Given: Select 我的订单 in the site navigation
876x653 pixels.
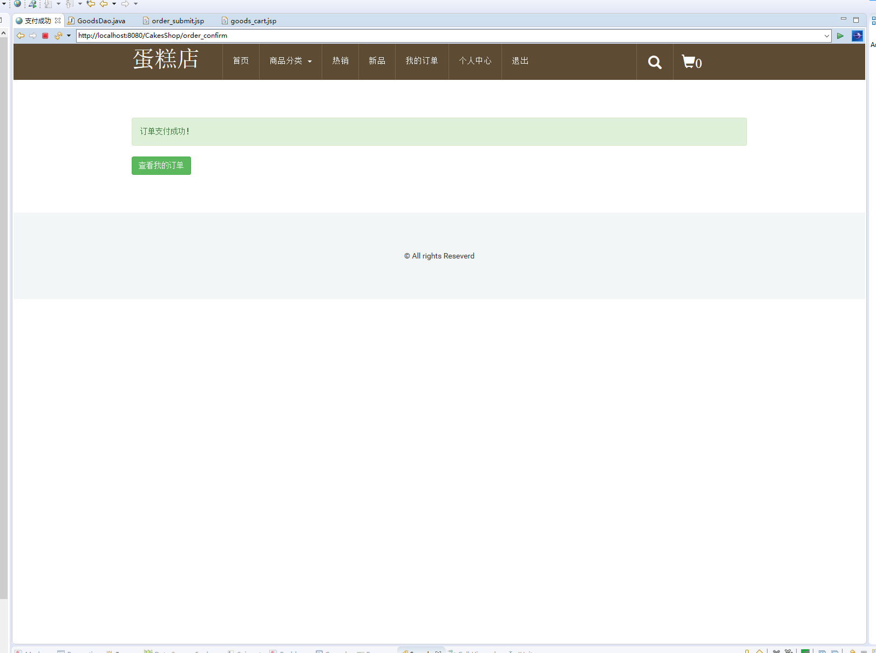Looking at the screenshot, I should click(x=422, y=61).
